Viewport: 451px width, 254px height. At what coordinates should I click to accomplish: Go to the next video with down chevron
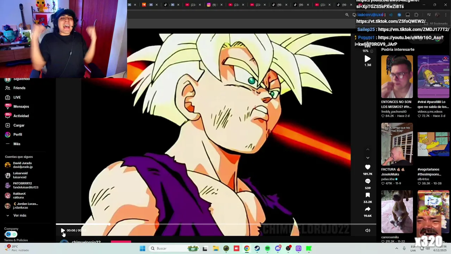(367, 158)
